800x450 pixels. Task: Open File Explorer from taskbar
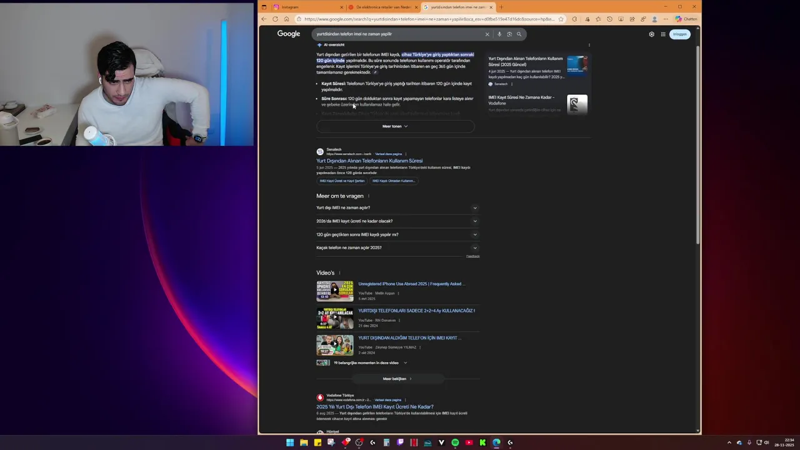pyautogui.click(x=304, y=442)
